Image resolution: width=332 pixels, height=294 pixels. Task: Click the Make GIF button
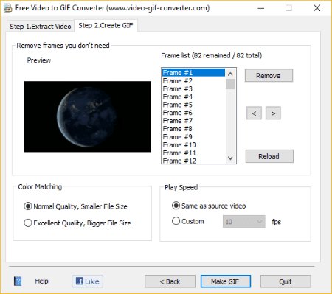226,281
